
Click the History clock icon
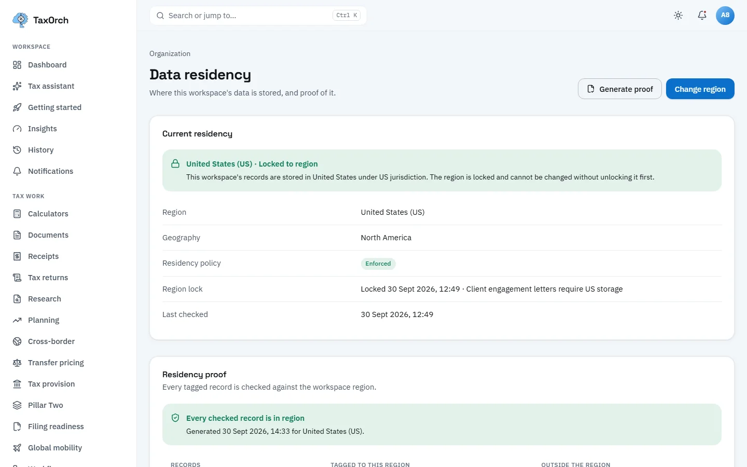17,150
